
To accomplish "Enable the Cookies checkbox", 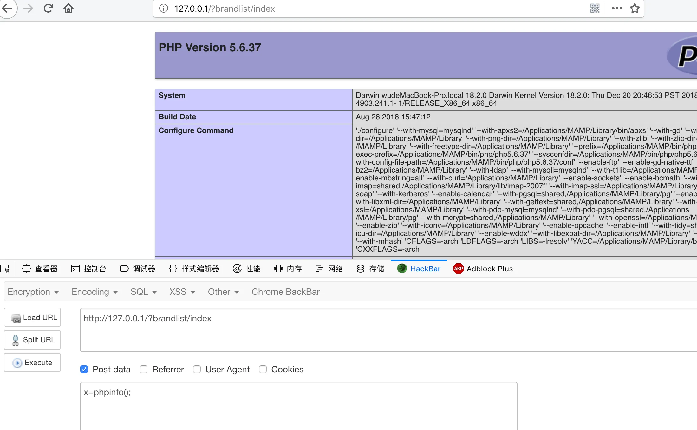I will click(263, 369).
